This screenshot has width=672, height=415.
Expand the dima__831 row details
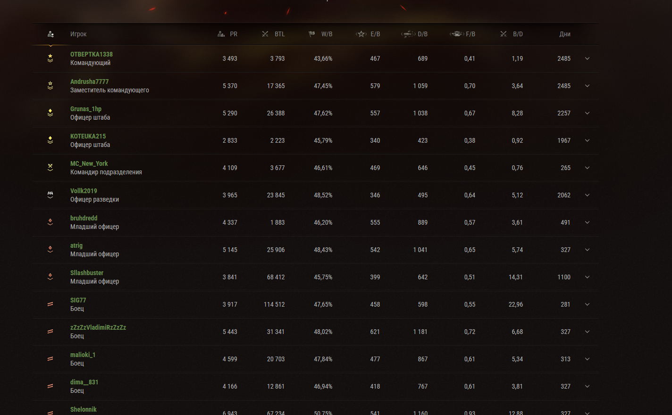click(588, 386)
